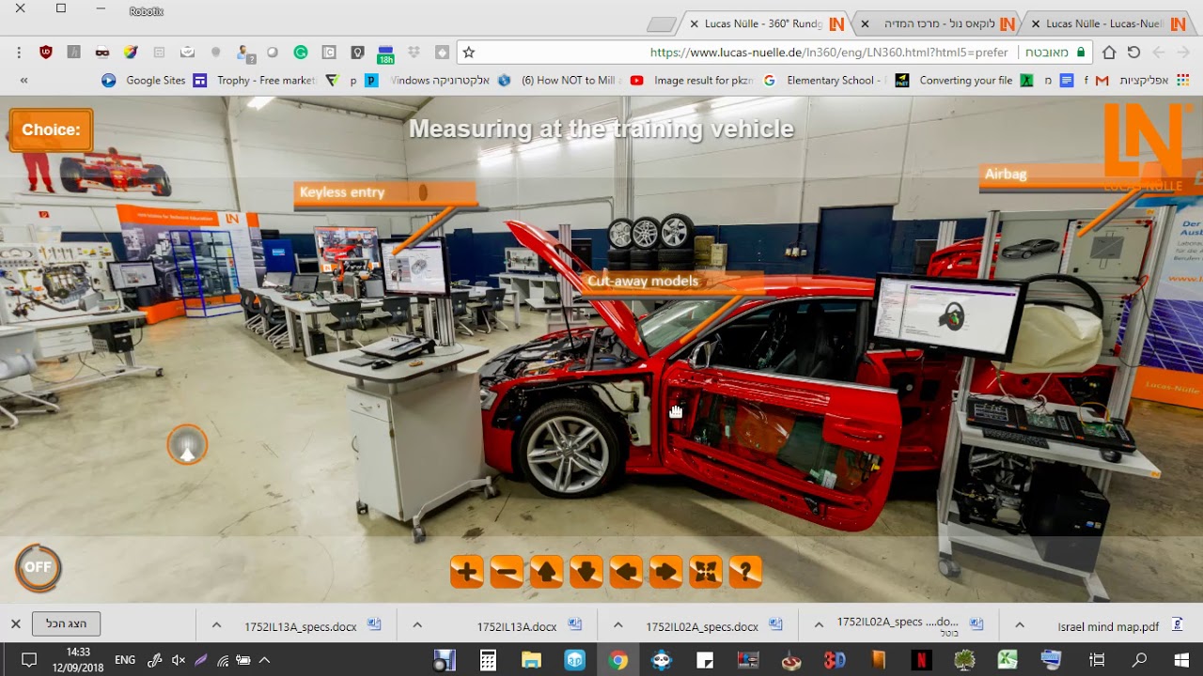Click the taskbar volume mute icon

click(x=179, y=660)
